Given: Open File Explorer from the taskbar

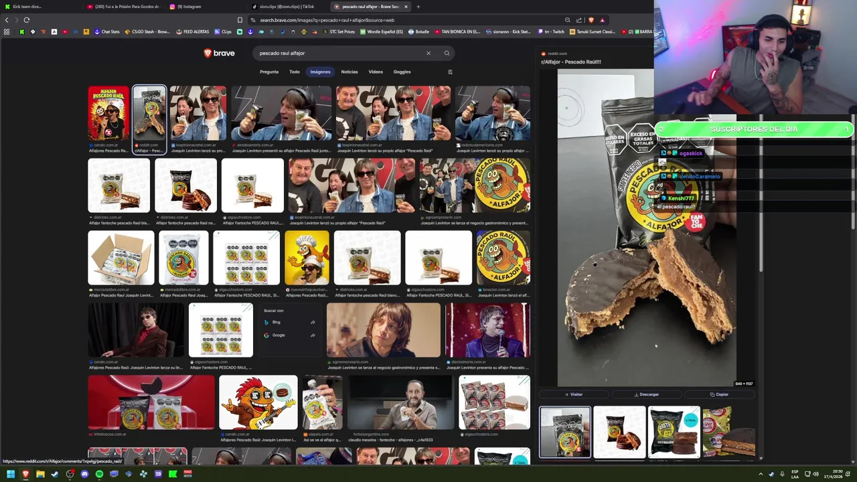Looking at the screenshot, I should click(40, 474).
